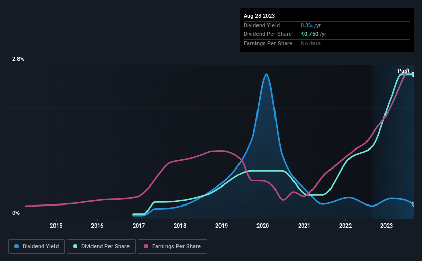Click the tooltip date Aug 28 2023
The image size is (422, 261).
pos(259,16)
